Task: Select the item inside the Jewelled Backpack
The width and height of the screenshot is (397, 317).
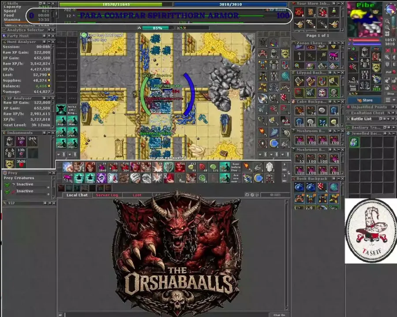Action: point(354,142)
